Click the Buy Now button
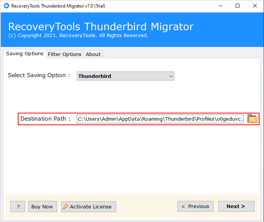 tap(43, 206)
